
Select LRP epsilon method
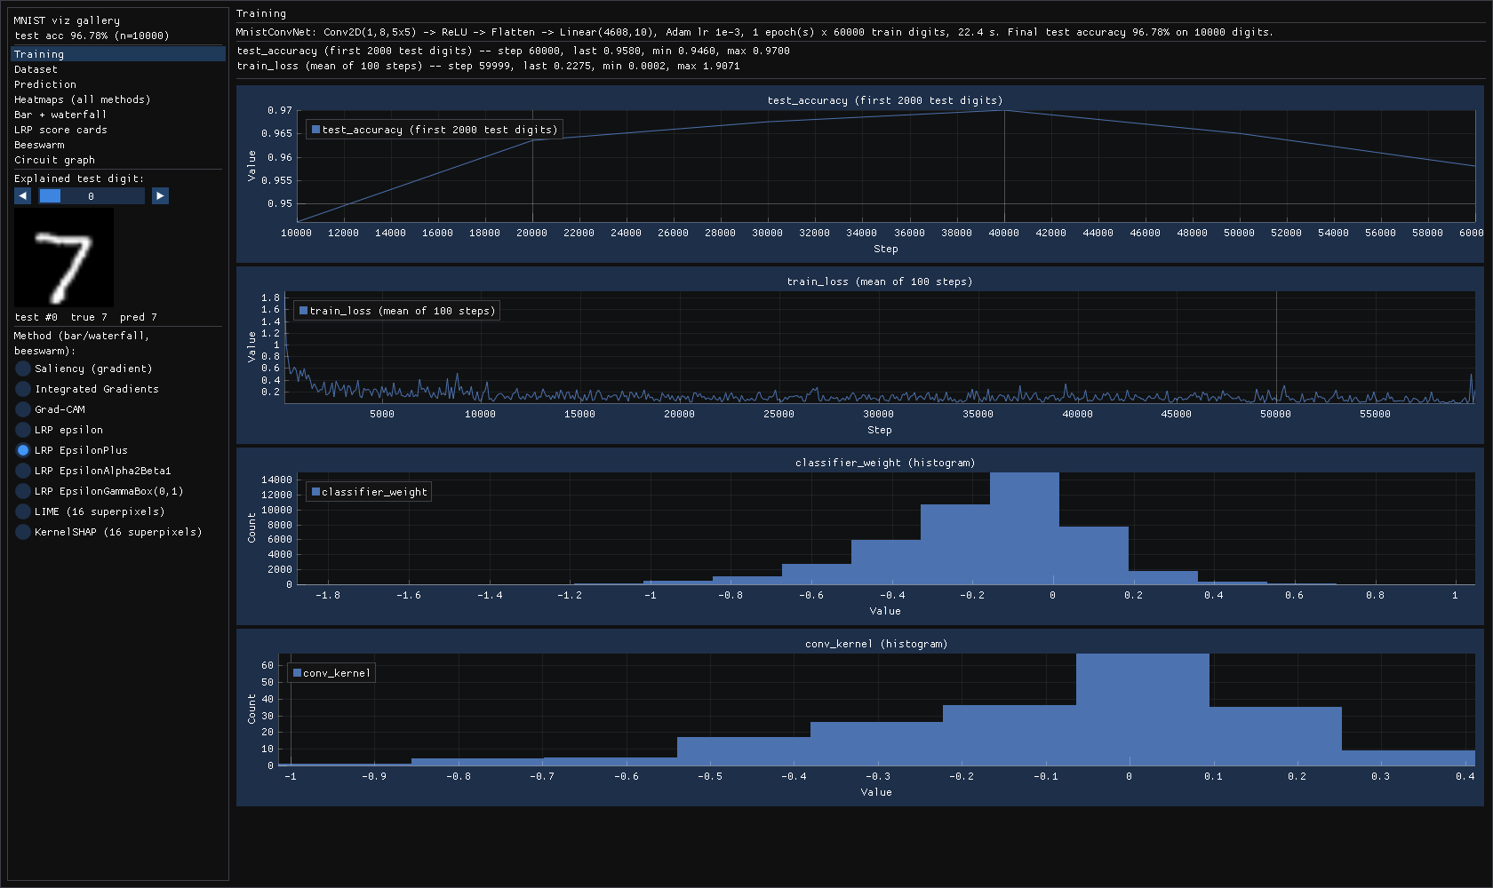click(60, 430)
